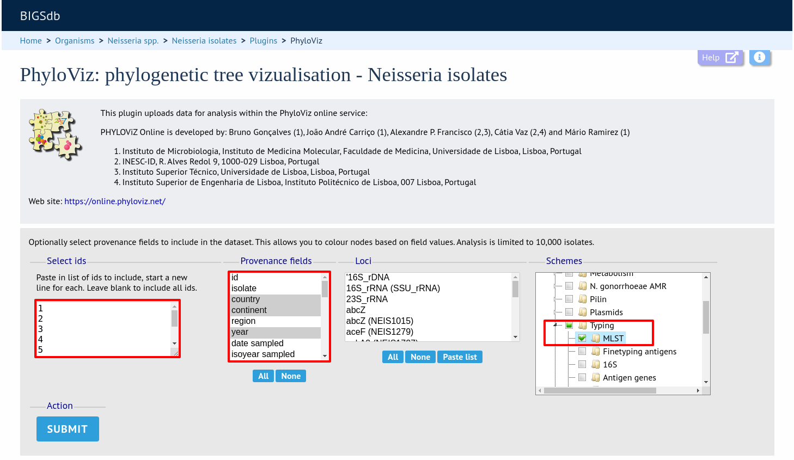
Task: Click the Loci list scroll-down arrow
Action: point(515,337)
